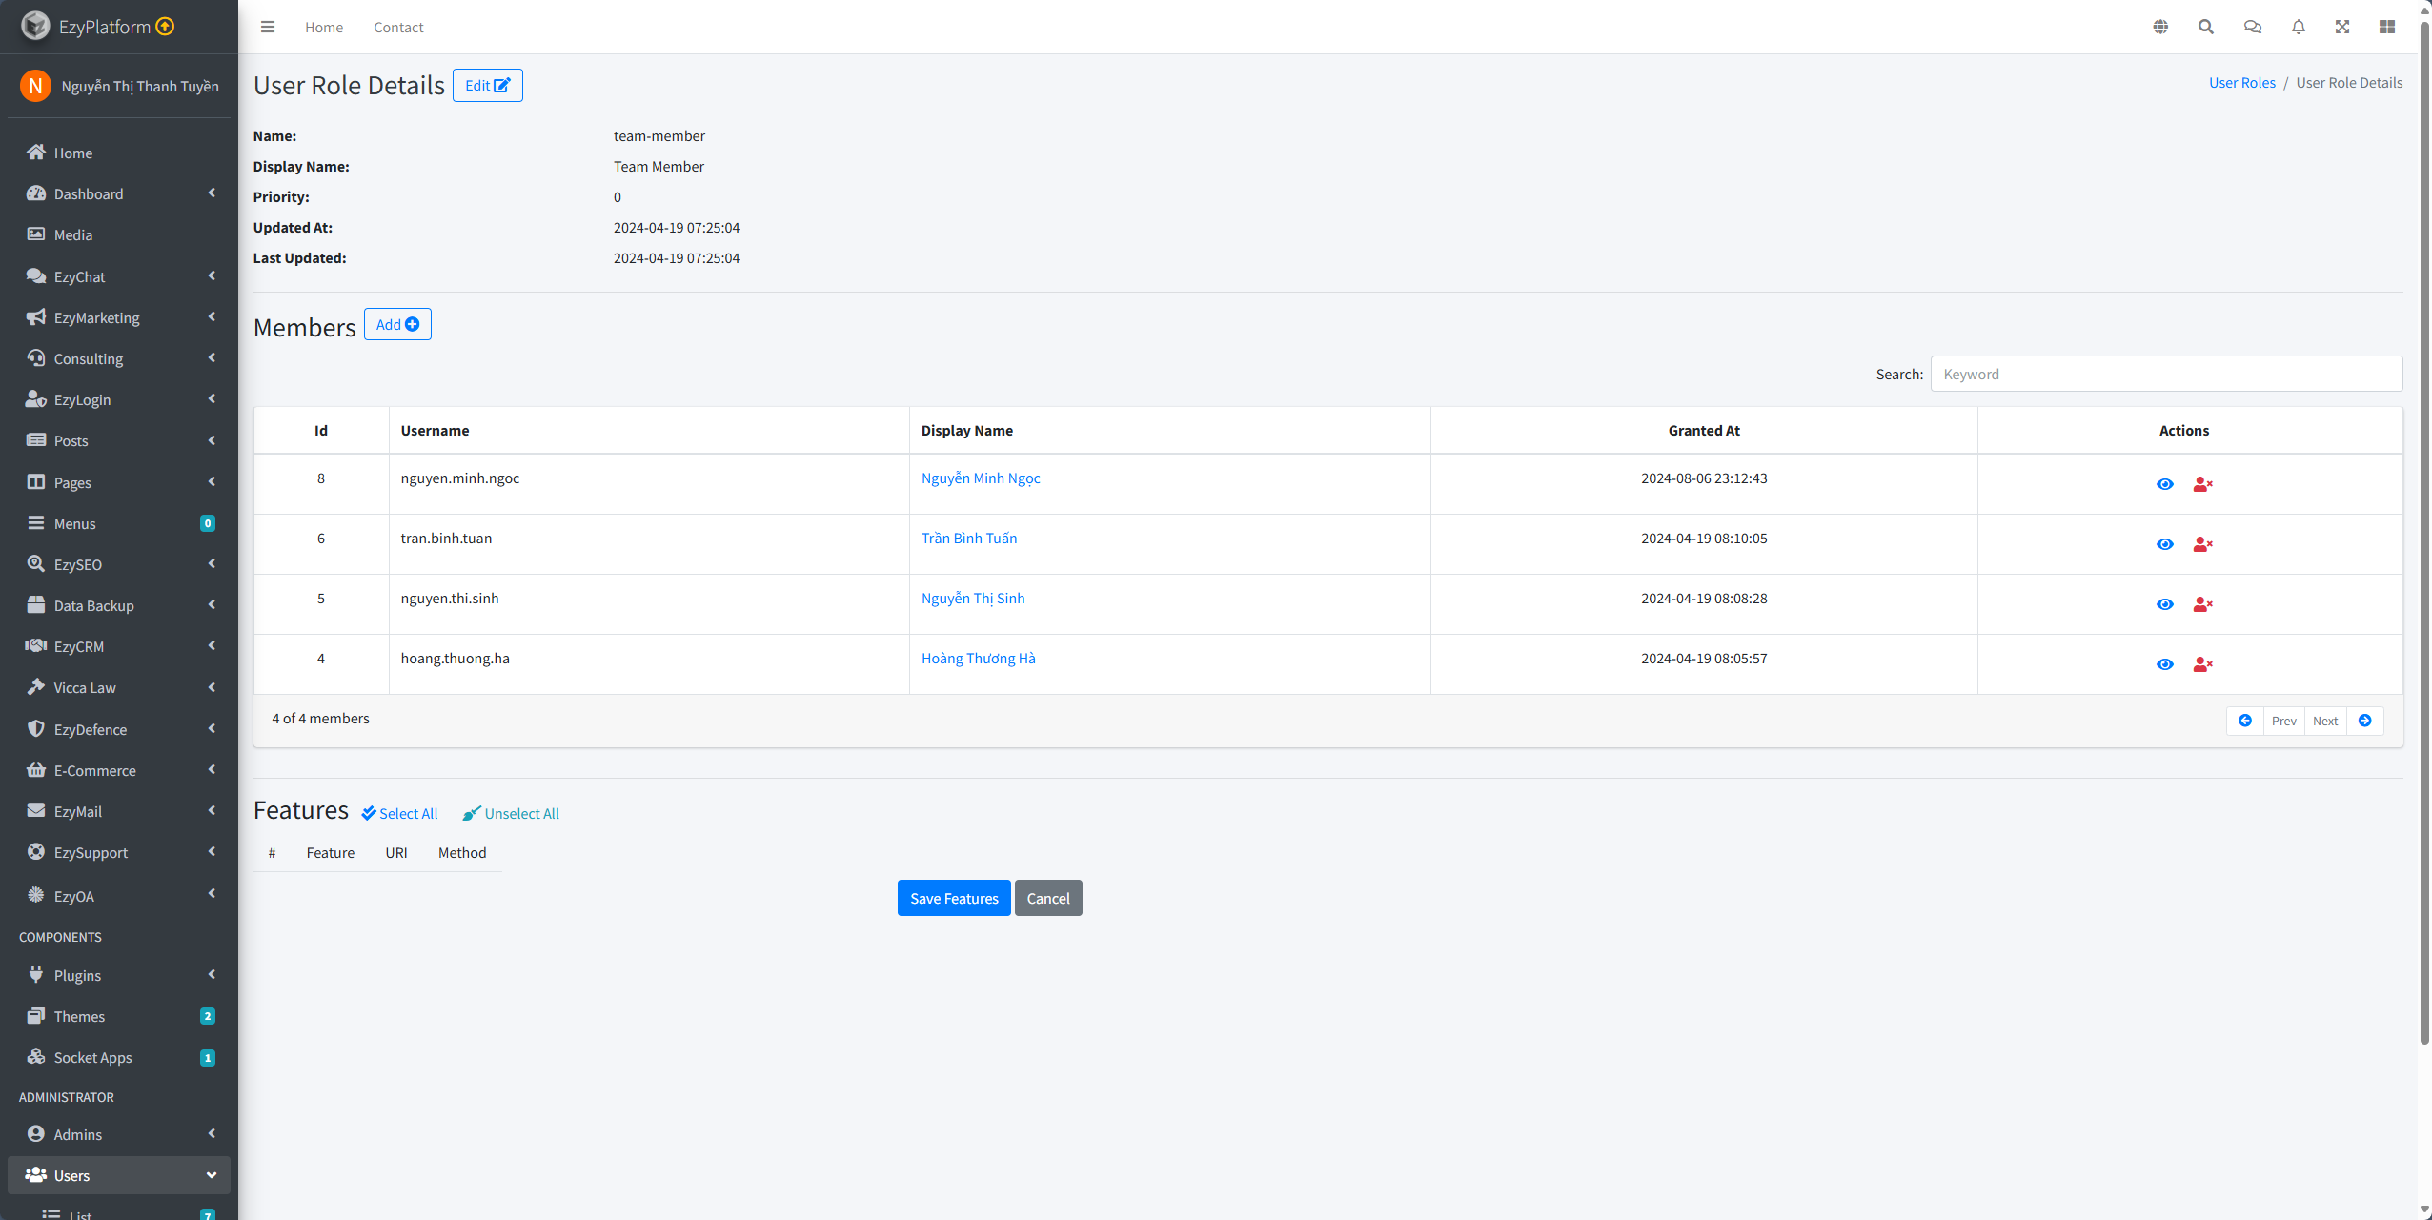Open the search magnifier icon
The height and width of the screenshot is (1220, 2432).
[x=2206, y=27]
